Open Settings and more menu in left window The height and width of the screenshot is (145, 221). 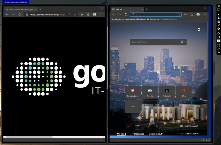101,15
